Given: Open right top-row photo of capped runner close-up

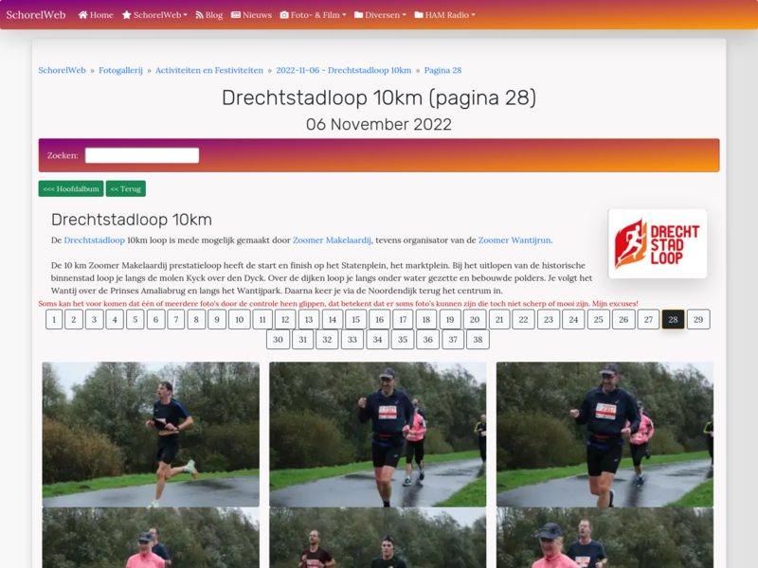Looking at the screenshot, I should [605, 435].
